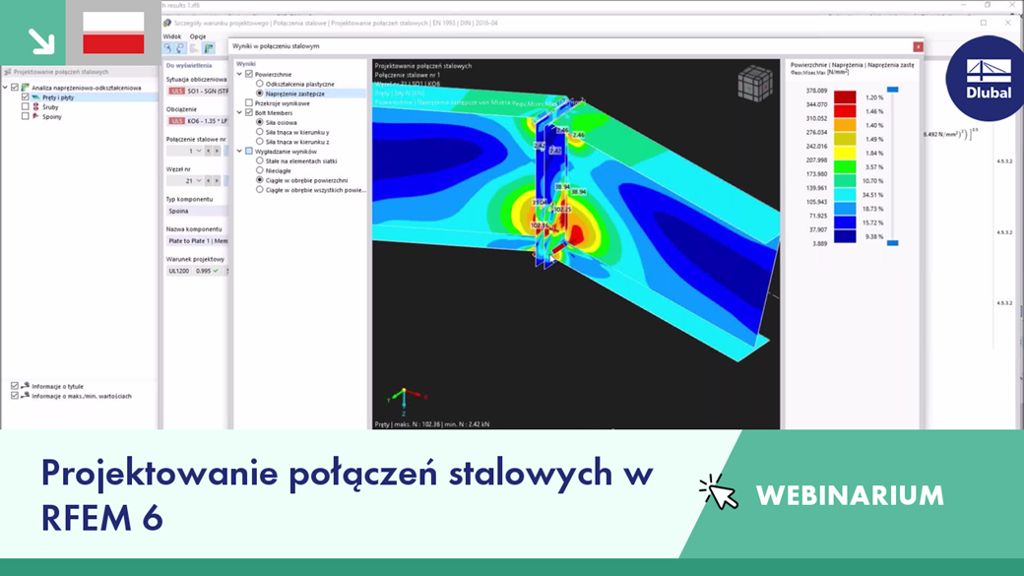Toggle Bolt Members checkbox
Image resolution: width=1024 pixels, height=576 pixels.
click(249, 113)
